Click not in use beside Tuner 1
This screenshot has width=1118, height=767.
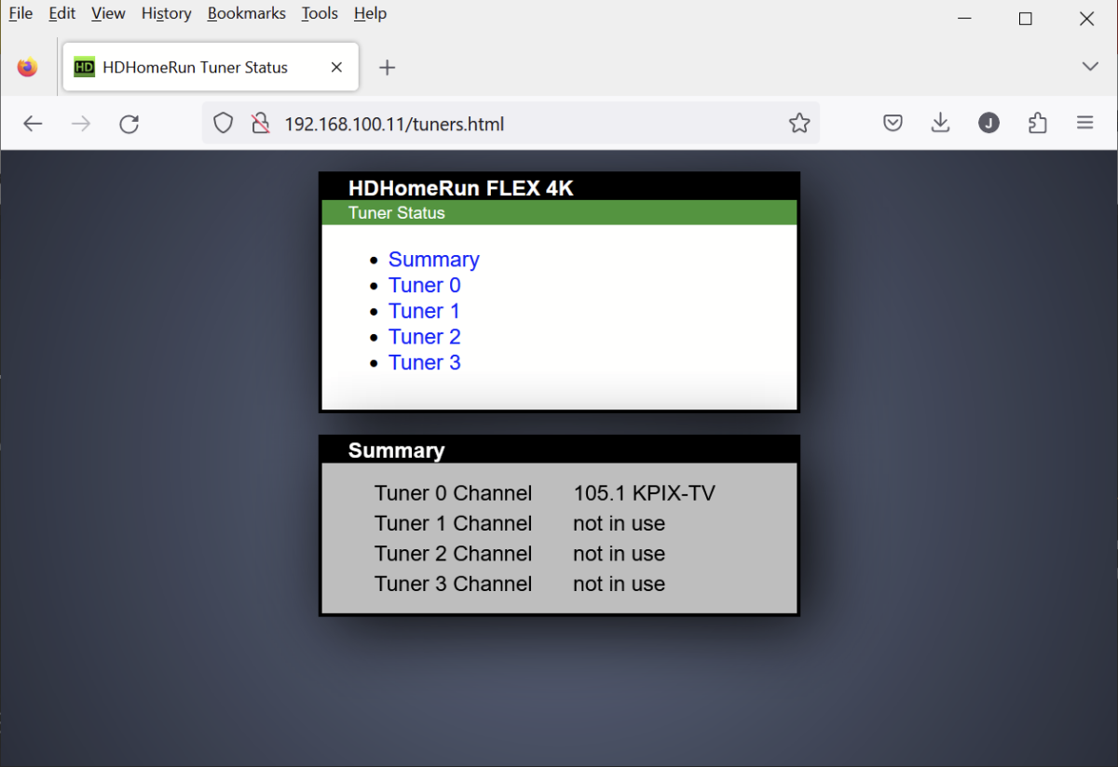(620, 524)
